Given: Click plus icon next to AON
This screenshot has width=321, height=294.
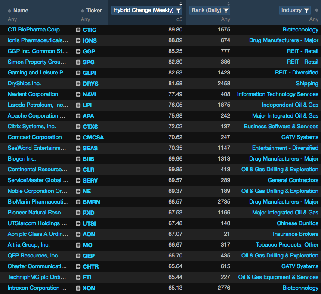Looking at the screenshot, I should 78,234.
